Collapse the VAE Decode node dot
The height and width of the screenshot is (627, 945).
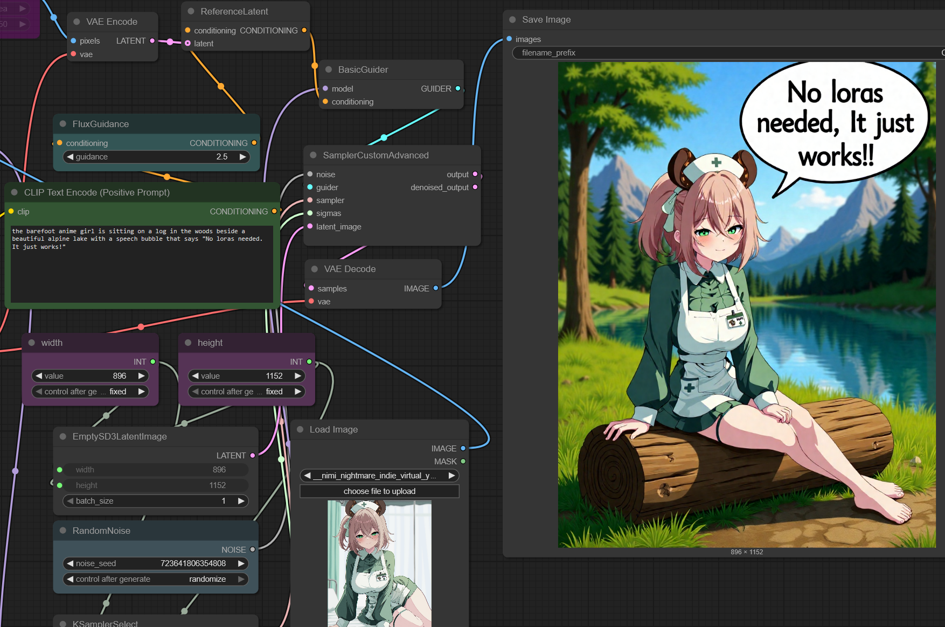315,269
